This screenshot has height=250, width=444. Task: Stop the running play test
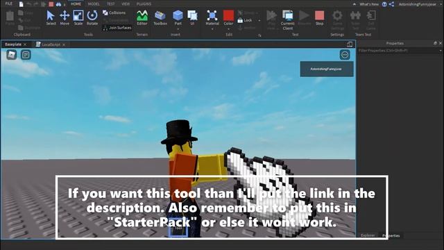coord(319,17)
